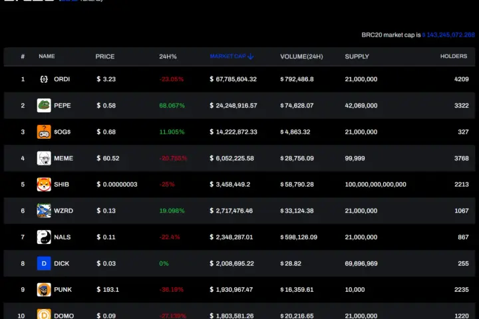Select MEME supply 99,999
Viewport: 479px width, 319px height.
355,158
